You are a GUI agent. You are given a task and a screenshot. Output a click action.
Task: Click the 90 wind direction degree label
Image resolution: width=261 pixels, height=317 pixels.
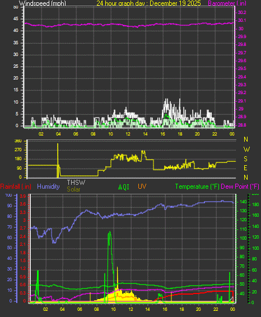click(x=19, y=168)
